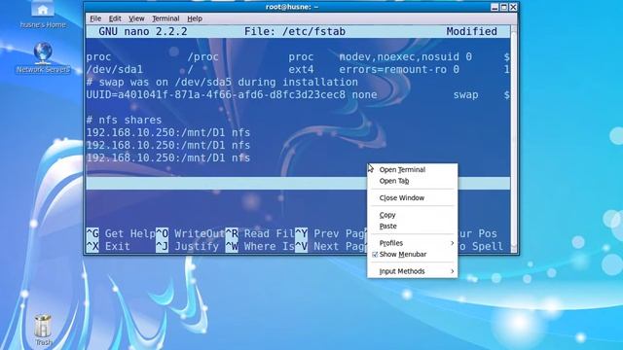Click the '^G Get Help' shortcut
Screen dimensions: 623x350
click(121, 233)
